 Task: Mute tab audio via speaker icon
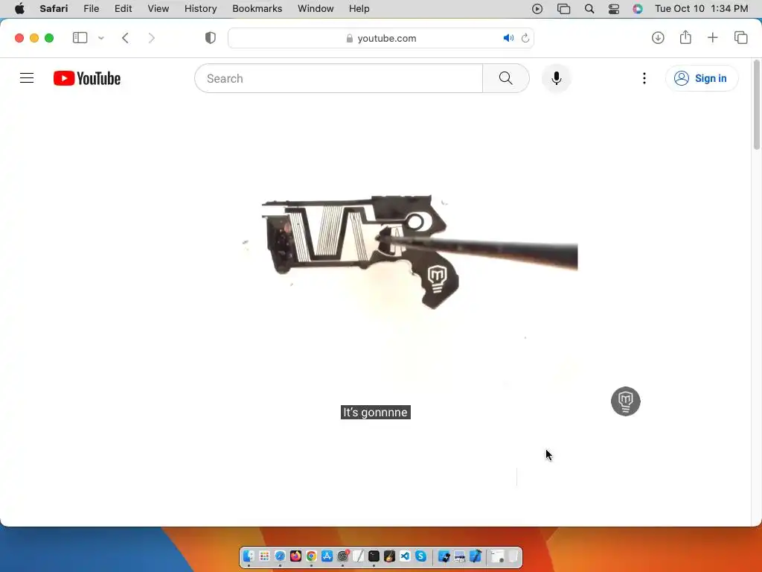point(508,38)
